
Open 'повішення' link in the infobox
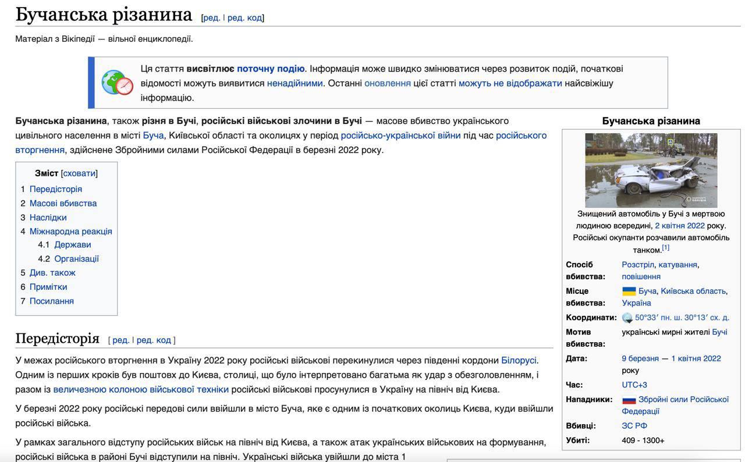click(641, 276)
